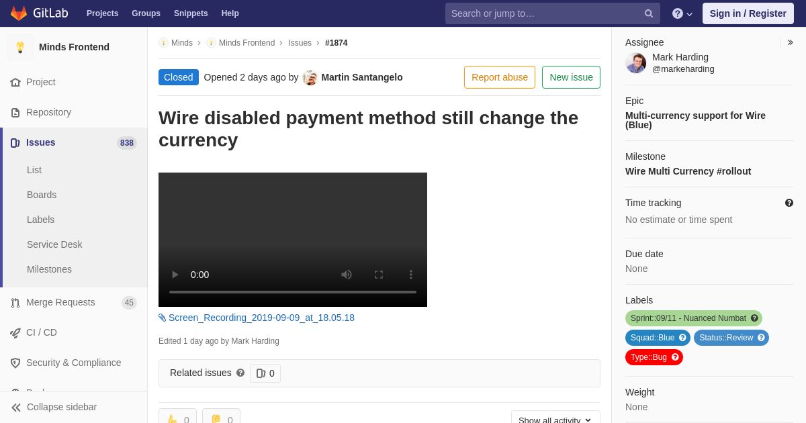The height and width of the screenshot is (423, 806).
Task: Select List under Issues
Action: pyautogui.click(x=34, y=170)
